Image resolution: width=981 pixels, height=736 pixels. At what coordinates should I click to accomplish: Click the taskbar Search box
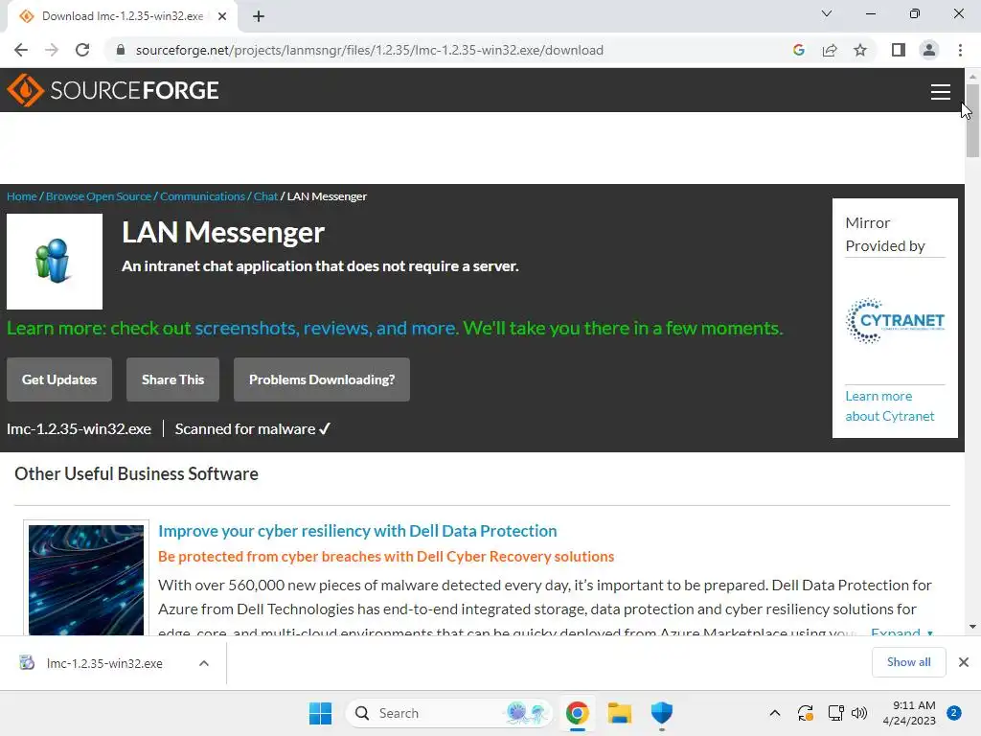(449, 713)
